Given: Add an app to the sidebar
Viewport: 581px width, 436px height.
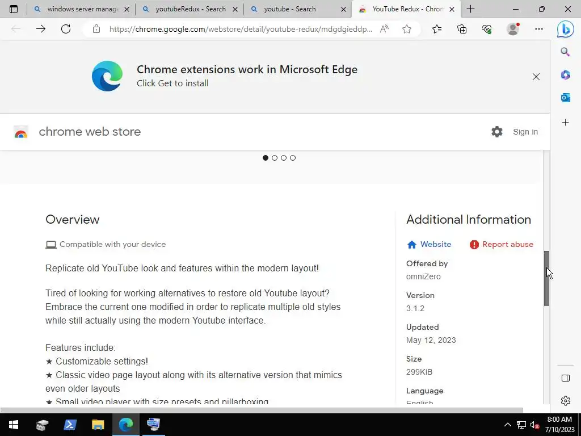Looking at the screenshot, I should [x=565, y=123].
